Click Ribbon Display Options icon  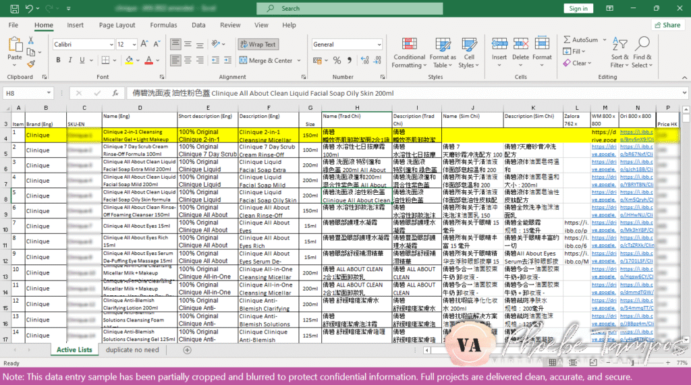[610, 8]
